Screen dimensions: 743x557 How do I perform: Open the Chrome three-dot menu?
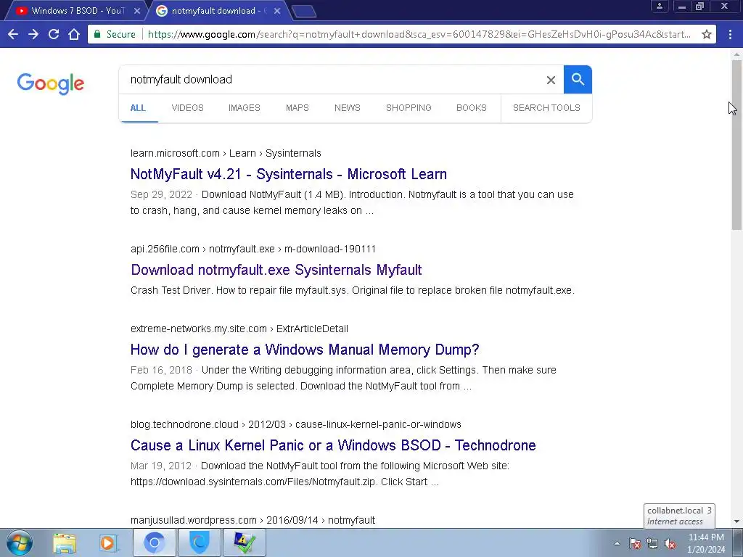[x=730, y=34]
